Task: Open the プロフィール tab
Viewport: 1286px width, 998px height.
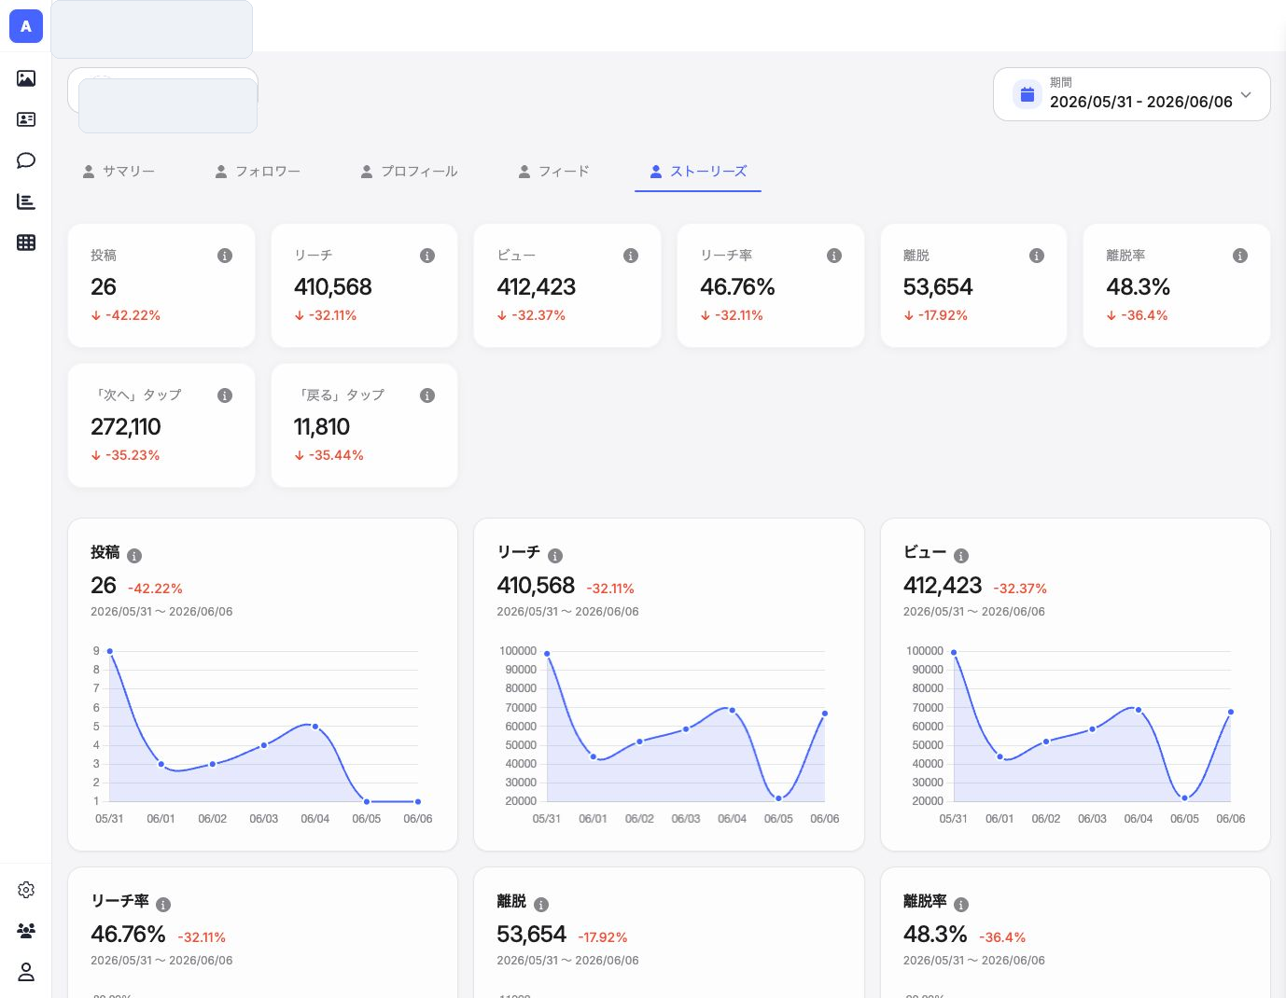Action: tap(409, 172)
